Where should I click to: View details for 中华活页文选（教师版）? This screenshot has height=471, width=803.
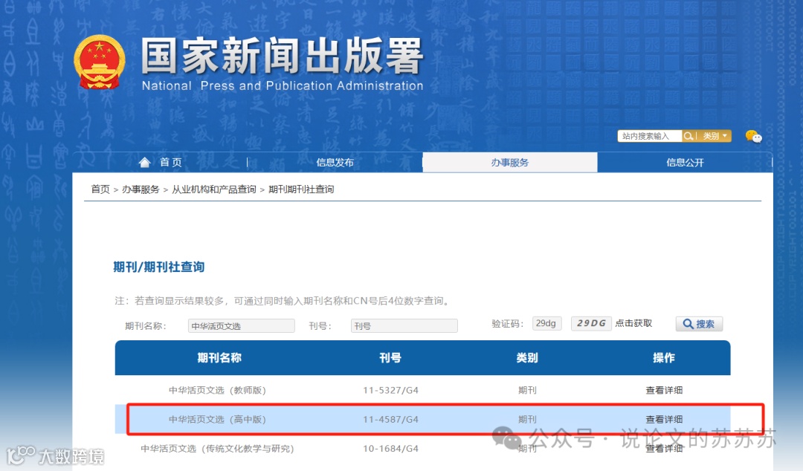point(664,390)
